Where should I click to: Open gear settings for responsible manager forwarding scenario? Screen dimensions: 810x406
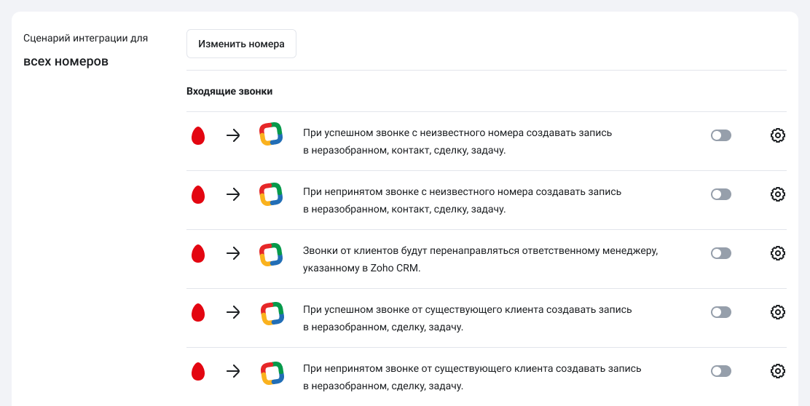click(x=777, y=253)
